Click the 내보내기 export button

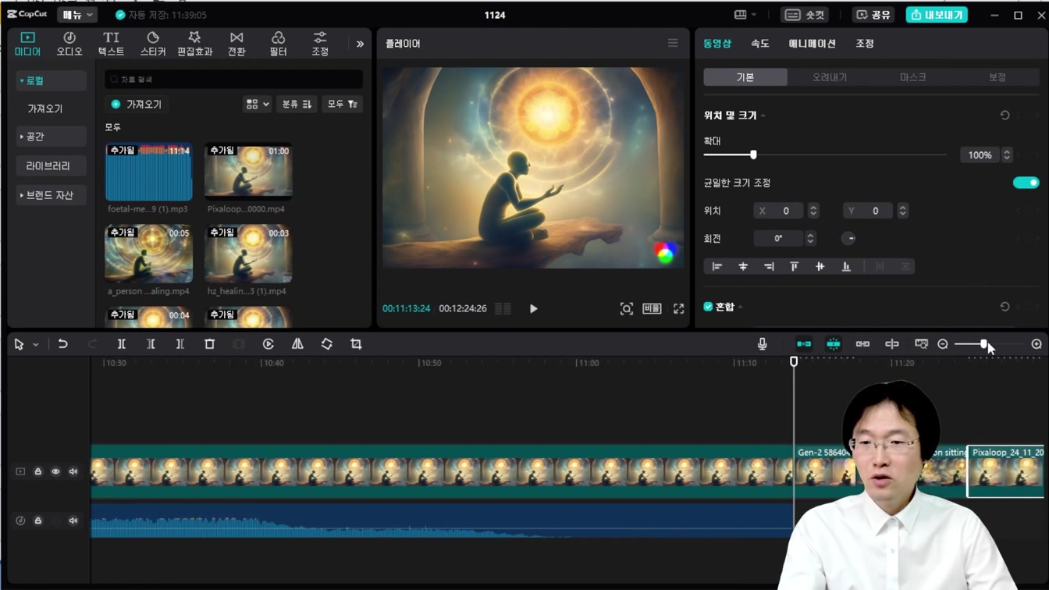point(937,15)
